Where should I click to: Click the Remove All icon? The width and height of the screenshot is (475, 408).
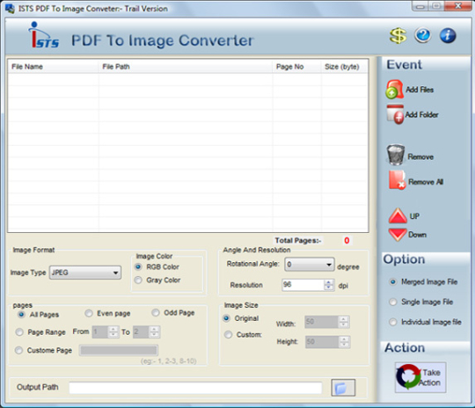[397, 180]
